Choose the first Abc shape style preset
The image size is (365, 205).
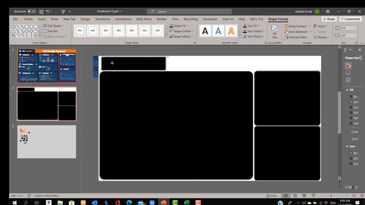(x=80, y=30)
